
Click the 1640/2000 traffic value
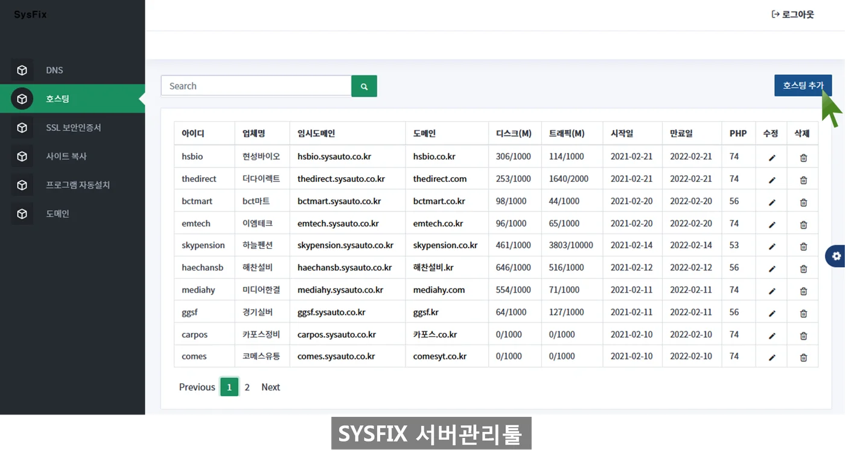click(x=568, y=179)
